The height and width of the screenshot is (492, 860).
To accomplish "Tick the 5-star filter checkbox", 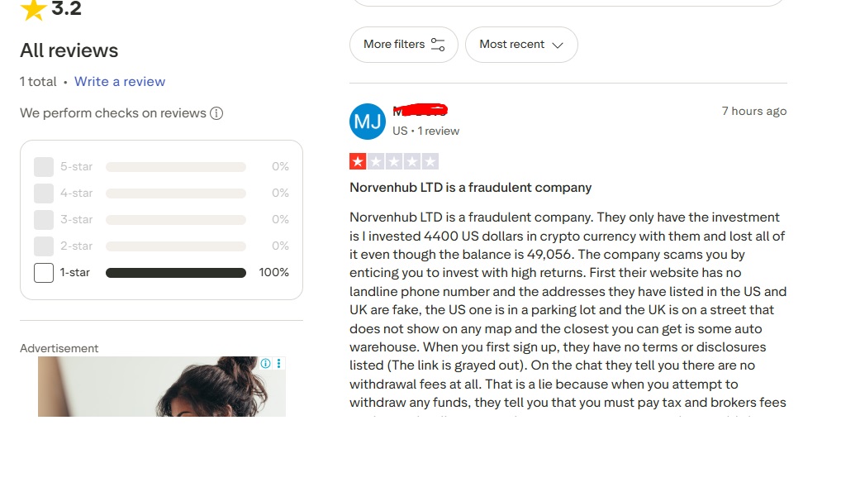I will pos(44,167).
